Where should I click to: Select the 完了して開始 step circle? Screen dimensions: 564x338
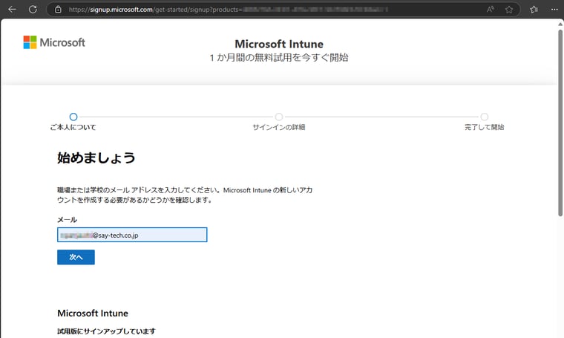pos(485,117)
